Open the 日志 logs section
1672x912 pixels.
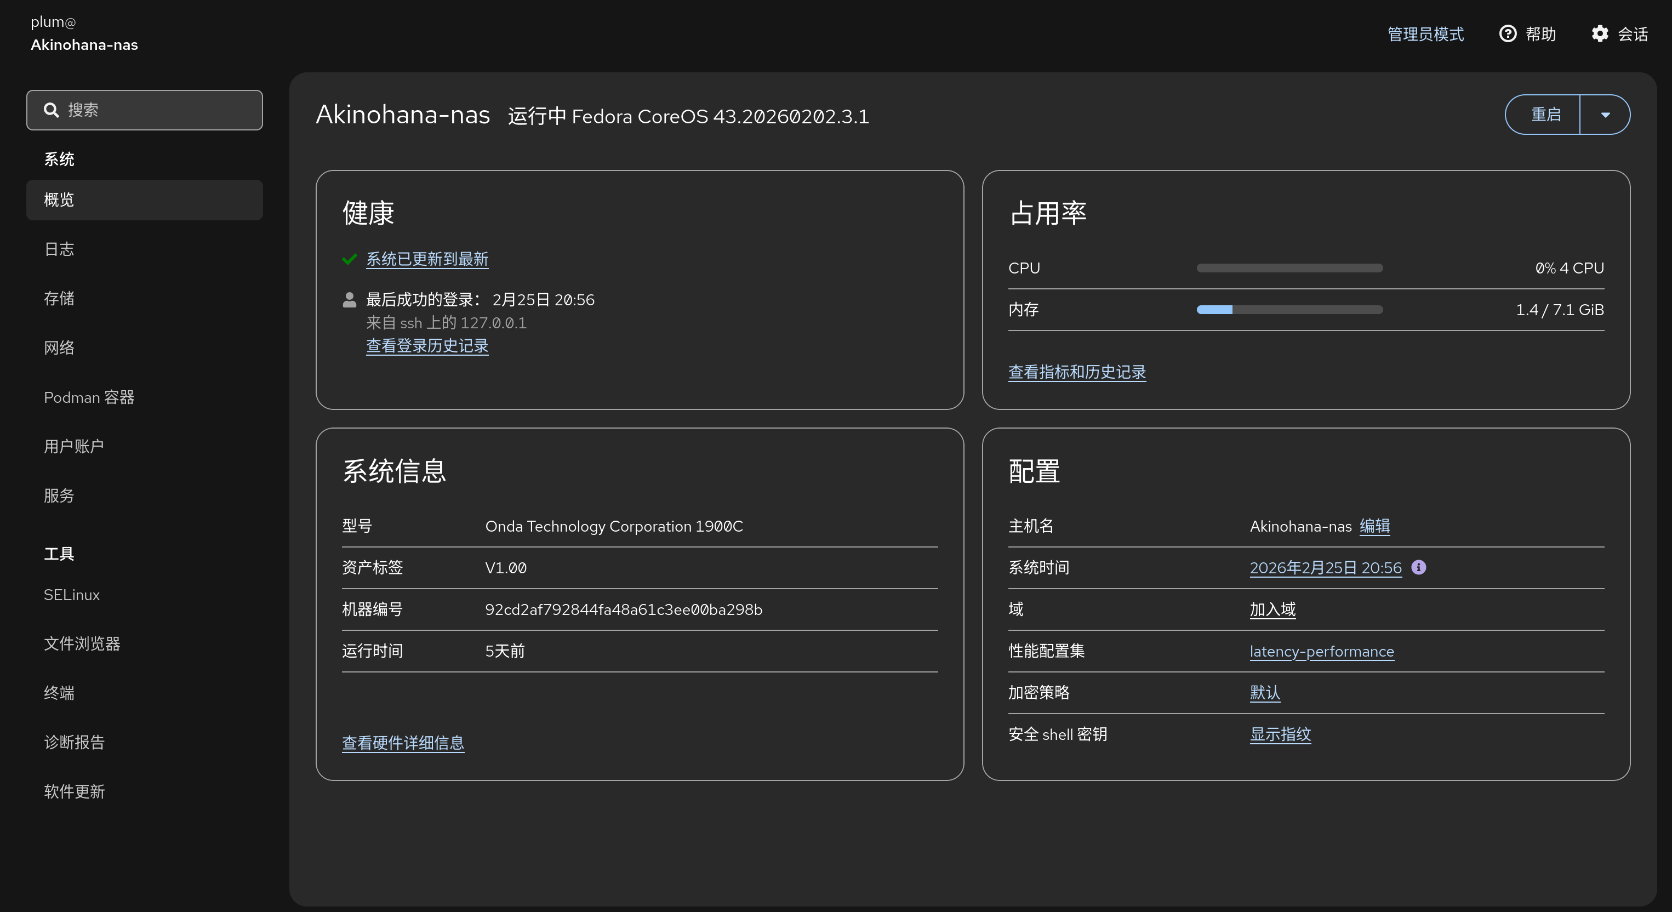(59, 249)
